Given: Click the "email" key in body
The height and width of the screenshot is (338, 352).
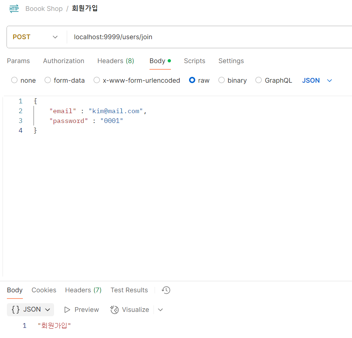Looking at the screenshot, I should coord(63,111).
